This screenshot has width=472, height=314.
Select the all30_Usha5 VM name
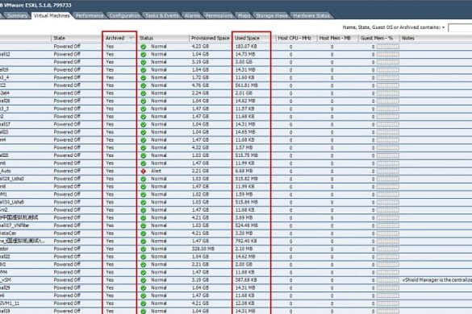pyautogui.click(x=12, y=202)
